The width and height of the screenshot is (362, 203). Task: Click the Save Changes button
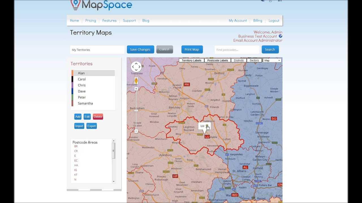pyautogui.click(x=140, y=49)
